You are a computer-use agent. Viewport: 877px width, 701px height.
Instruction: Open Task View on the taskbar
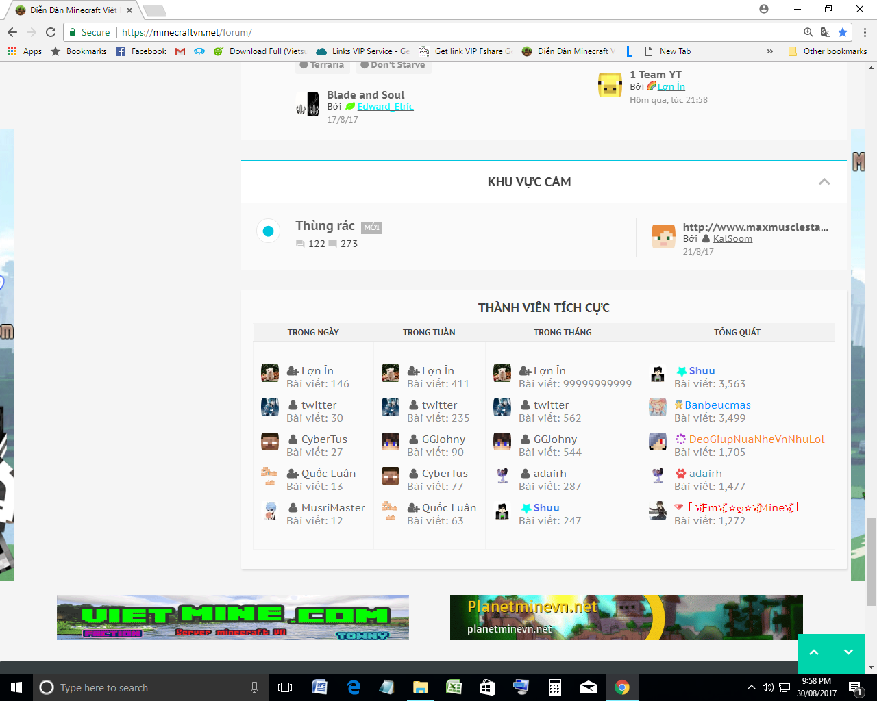coord(285,687)
